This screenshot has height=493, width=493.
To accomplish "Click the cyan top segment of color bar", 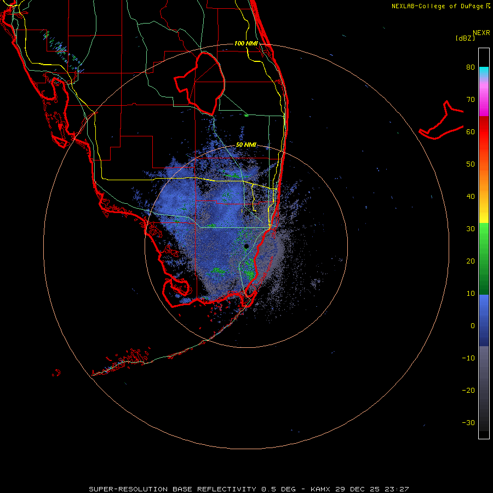I will coord(484,72).
